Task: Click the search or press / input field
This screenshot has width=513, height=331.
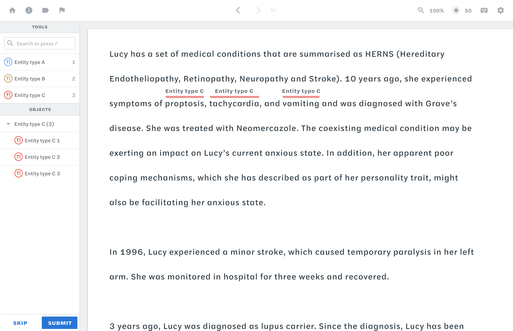Action: click(x=40, y=43)
